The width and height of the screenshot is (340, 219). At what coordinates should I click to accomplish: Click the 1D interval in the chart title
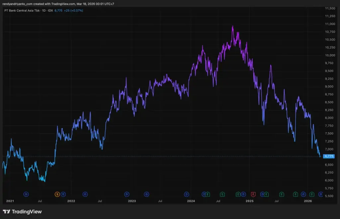[44, 11]
